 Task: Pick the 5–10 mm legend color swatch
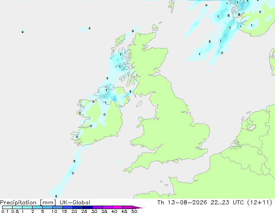[x=47, y=207]
